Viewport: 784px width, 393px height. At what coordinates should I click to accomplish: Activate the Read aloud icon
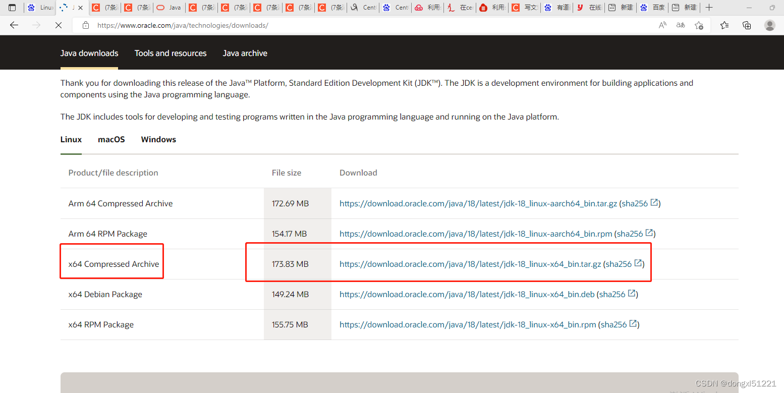point(663,25)
